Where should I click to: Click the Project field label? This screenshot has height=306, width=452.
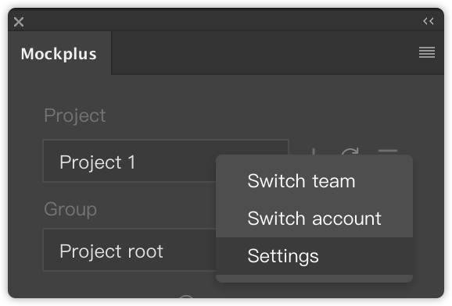point(74,116)
